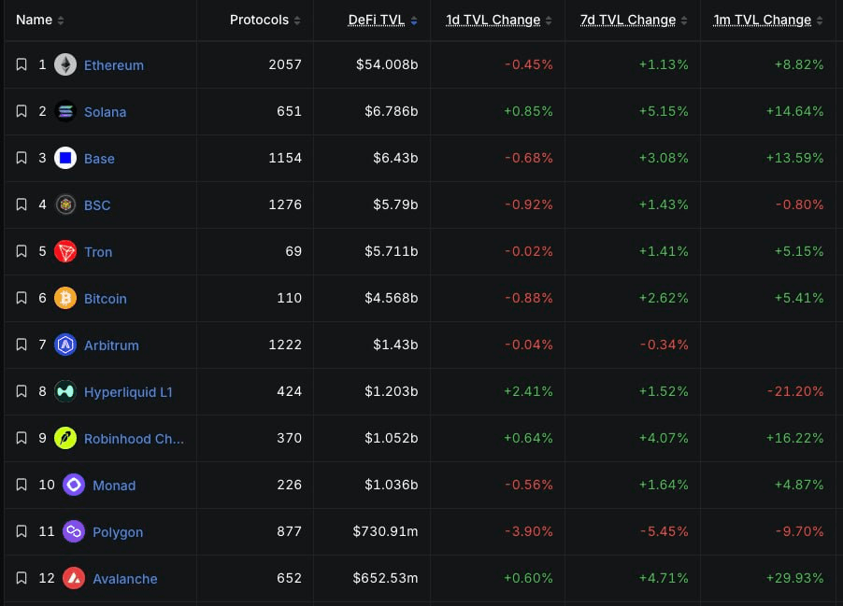Click the 1d TVL Change header
This screenshot has height=606, width=843.
493,20
